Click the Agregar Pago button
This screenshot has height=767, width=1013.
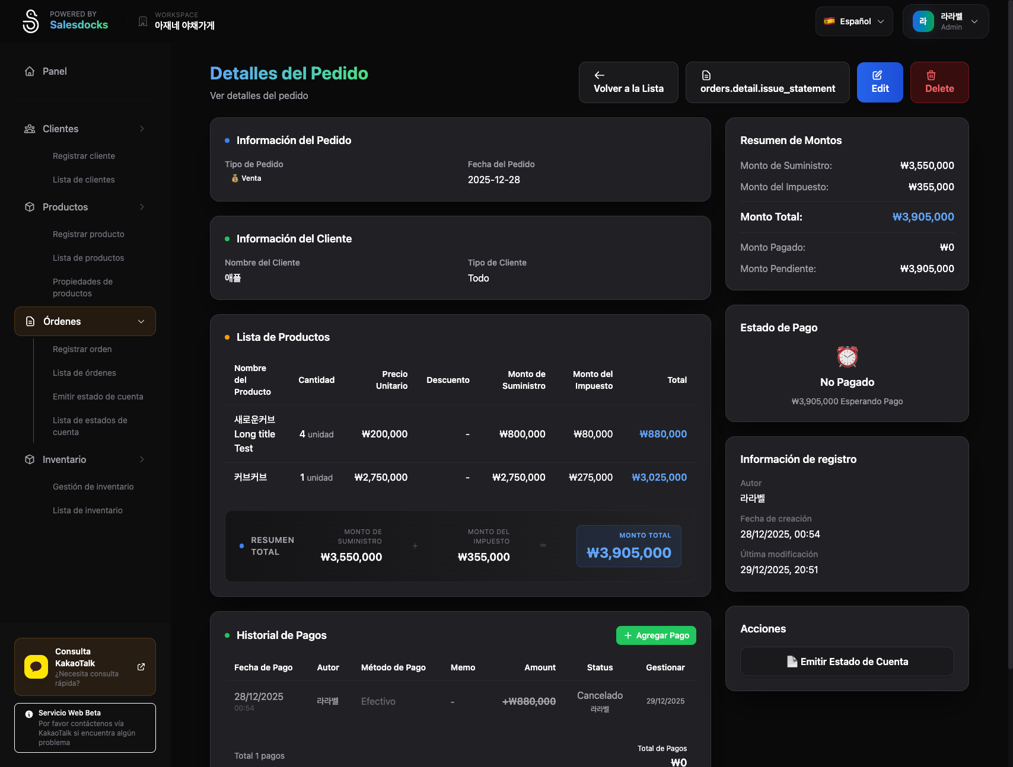click(x=656, y=635)
